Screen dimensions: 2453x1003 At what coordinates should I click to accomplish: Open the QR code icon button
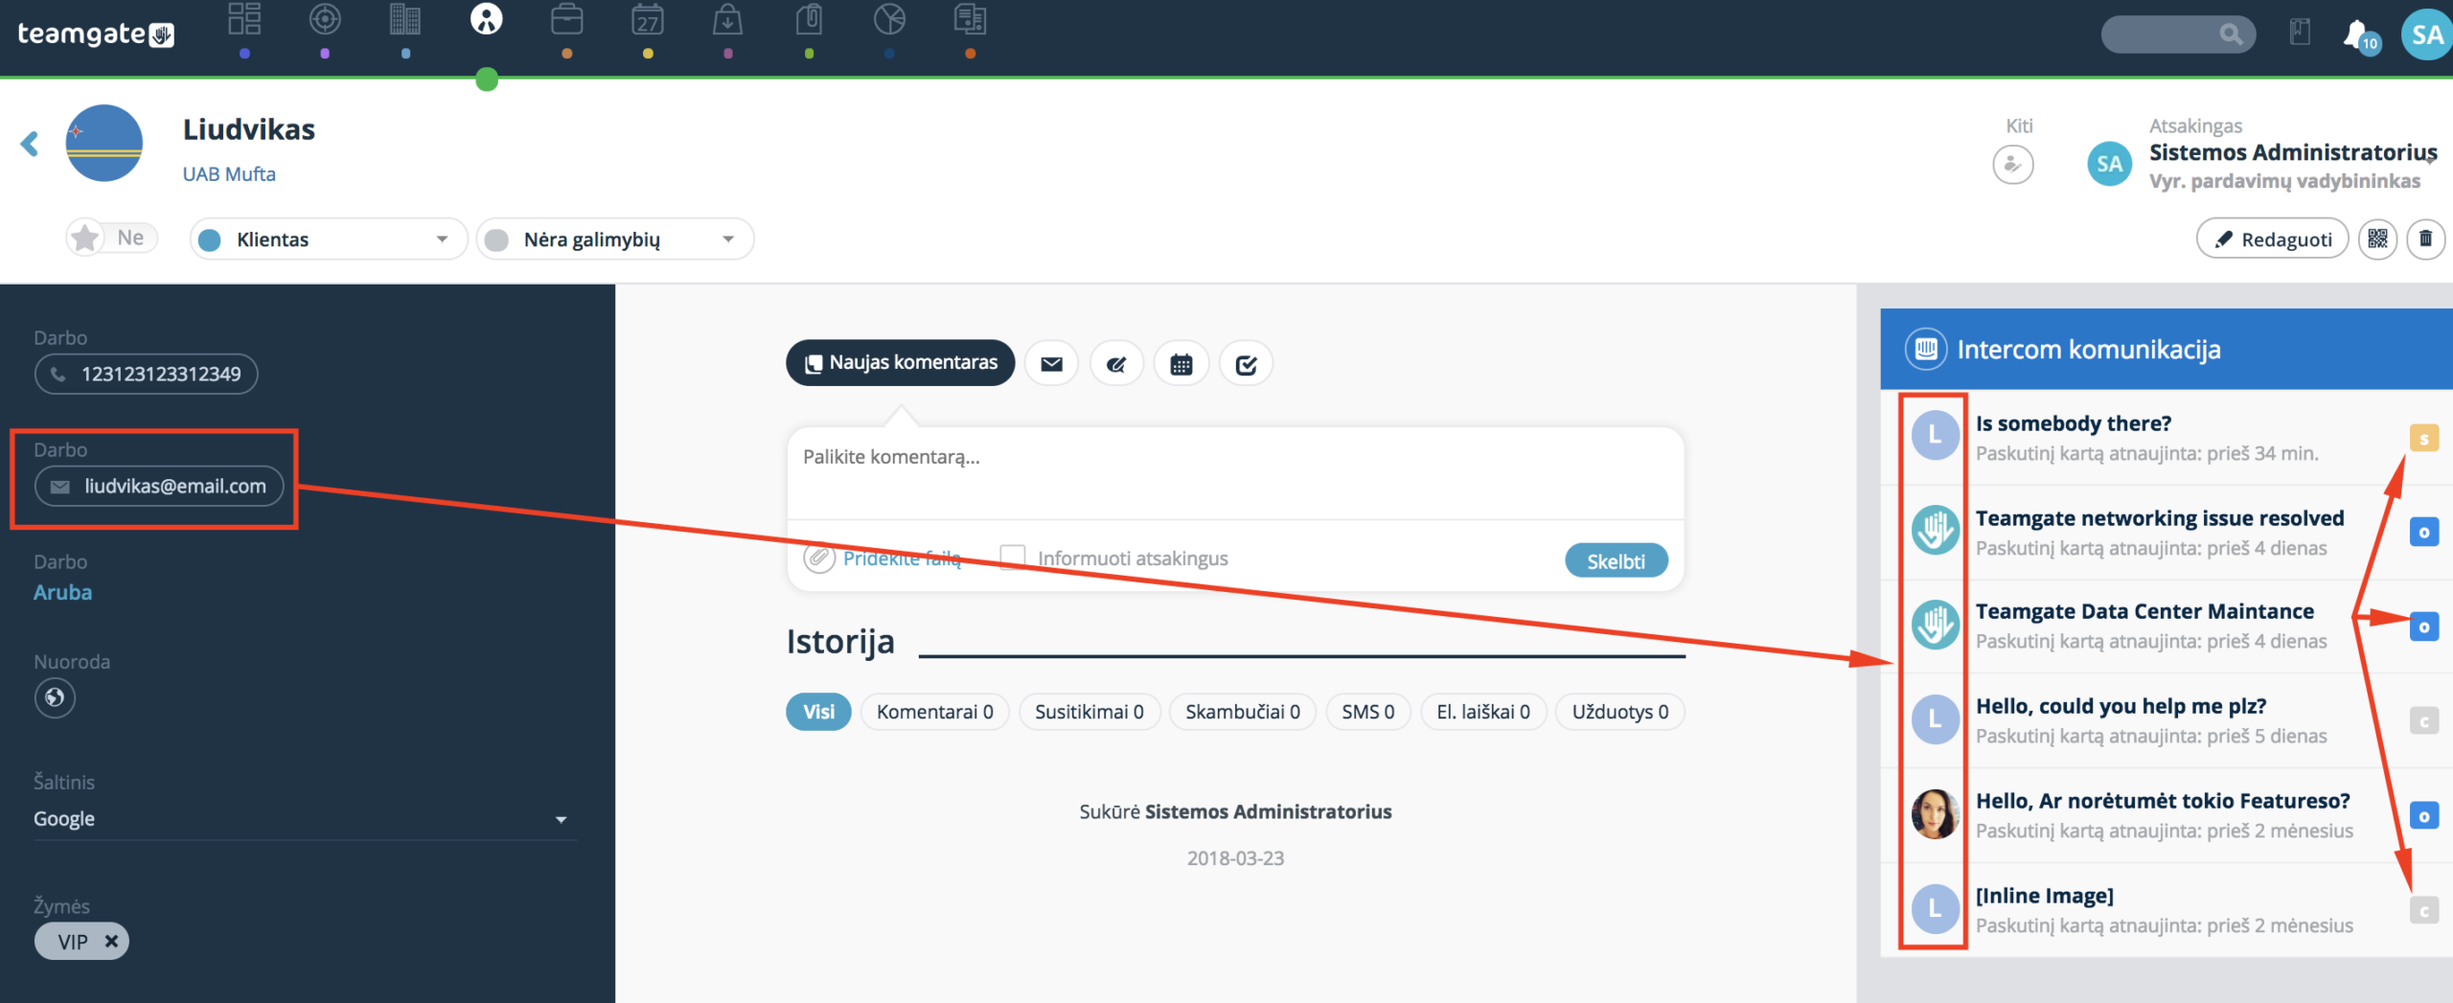(x=2377, y=239)
